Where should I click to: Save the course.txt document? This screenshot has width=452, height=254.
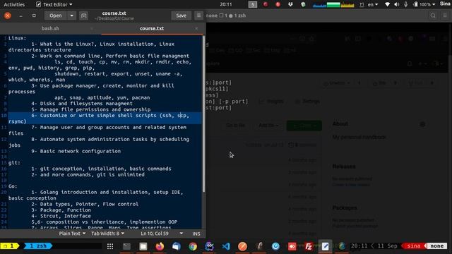181,16
